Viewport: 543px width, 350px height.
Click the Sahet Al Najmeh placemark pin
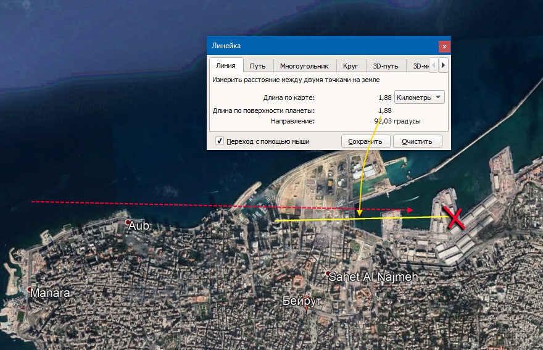(327, 273)
